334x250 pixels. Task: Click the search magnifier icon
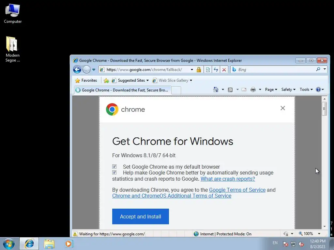[x=318, y=69]
